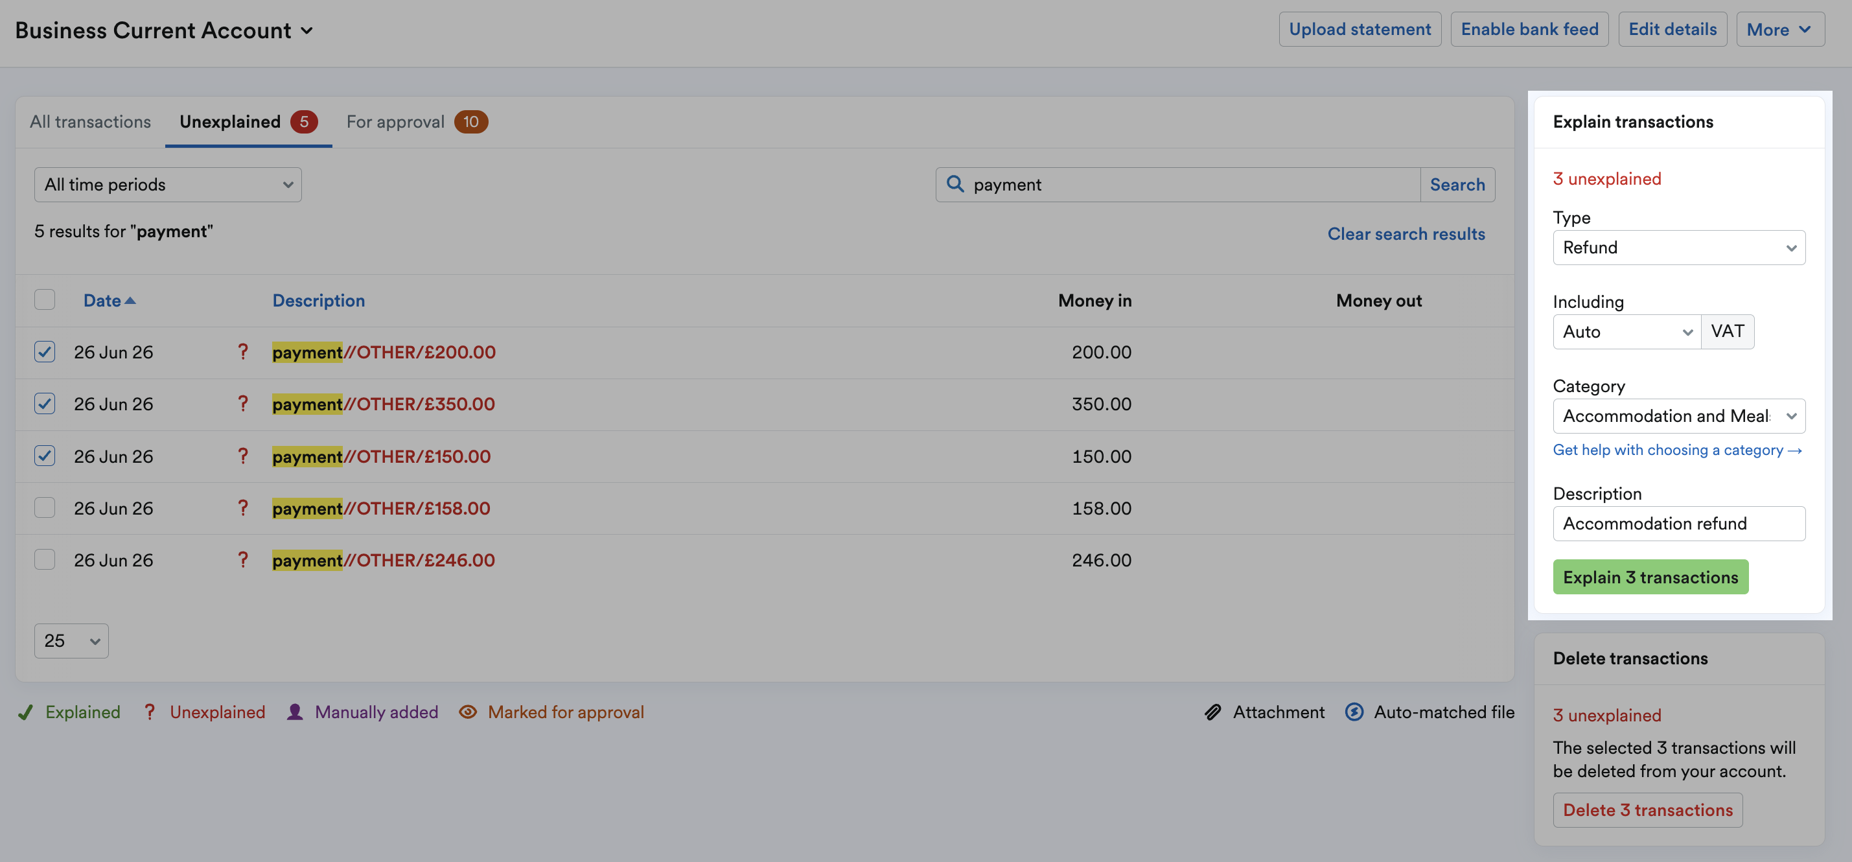Open Get help with choosing a category link
The width and height of the screenshot is (1852, 862).
pyautogui.click(x=1676, y=450)
